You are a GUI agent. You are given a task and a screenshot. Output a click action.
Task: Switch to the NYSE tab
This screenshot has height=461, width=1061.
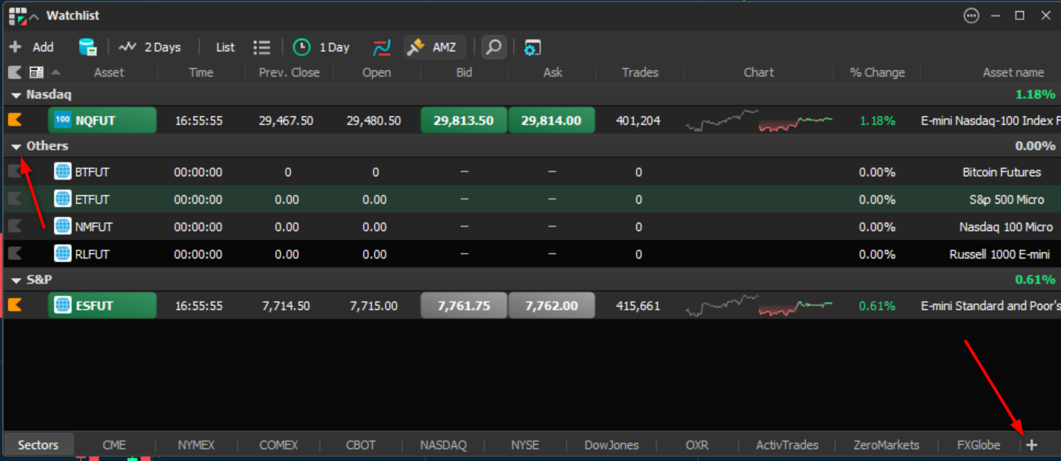click(525, 444)
